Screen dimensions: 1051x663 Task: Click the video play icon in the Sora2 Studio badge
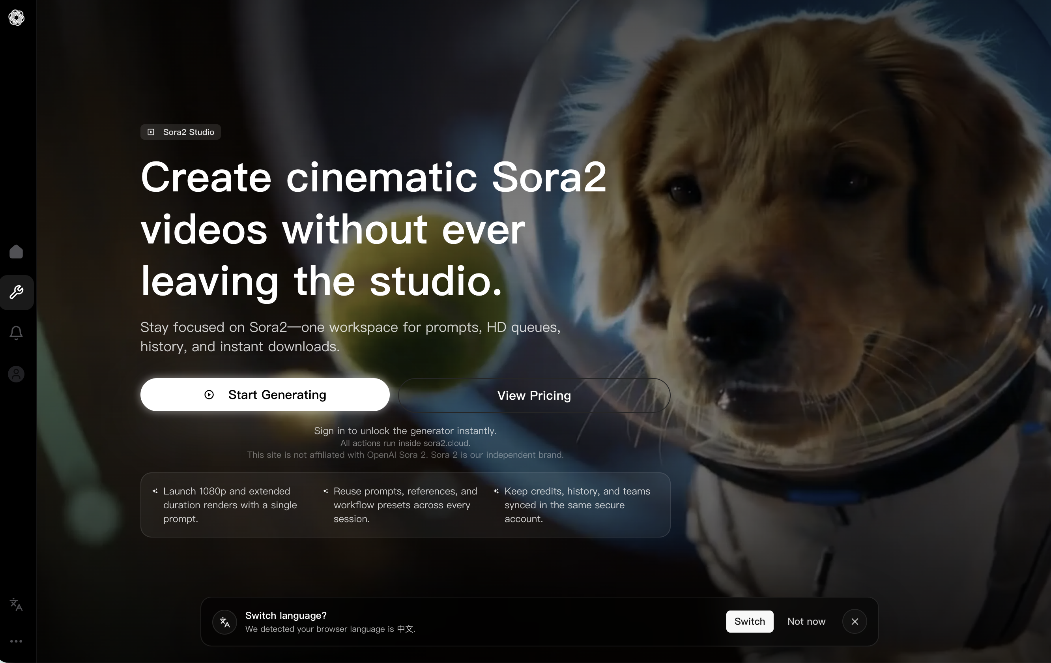[x=151, y=132]
